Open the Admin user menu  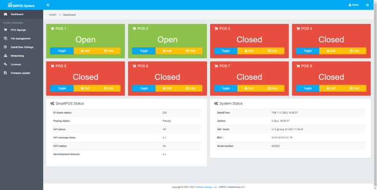click(354, 5)
